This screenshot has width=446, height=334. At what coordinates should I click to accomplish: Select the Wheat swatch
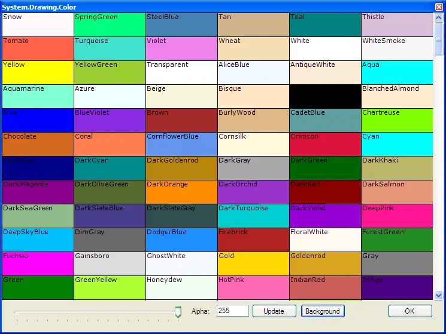pyautogui.click(x=253, y=48)
